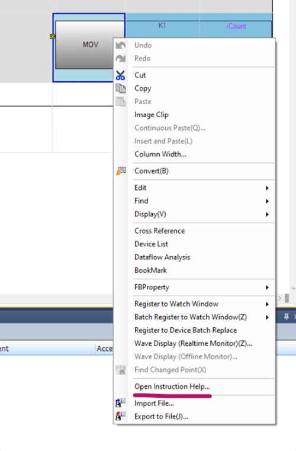Click the Export to File icon
296x451 pixels.
click(x=121, y=417)
